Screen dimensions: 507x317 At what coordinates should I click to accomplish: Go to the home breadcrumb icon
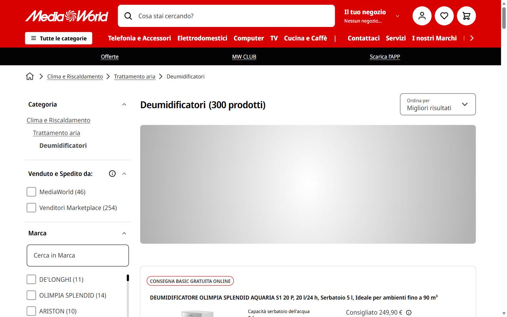pos(30,76)
